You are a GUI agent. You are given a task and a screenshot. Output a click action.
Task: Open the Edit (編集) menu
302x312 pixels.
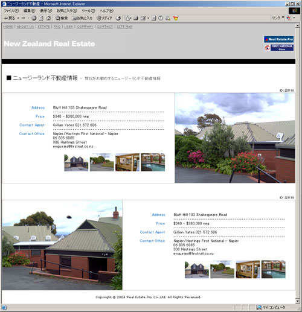click(30, 11)
